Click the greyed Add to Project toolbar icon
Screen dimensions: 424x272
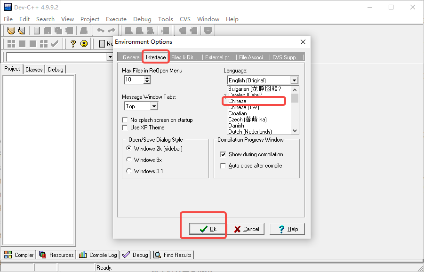[x=183, y=30]
